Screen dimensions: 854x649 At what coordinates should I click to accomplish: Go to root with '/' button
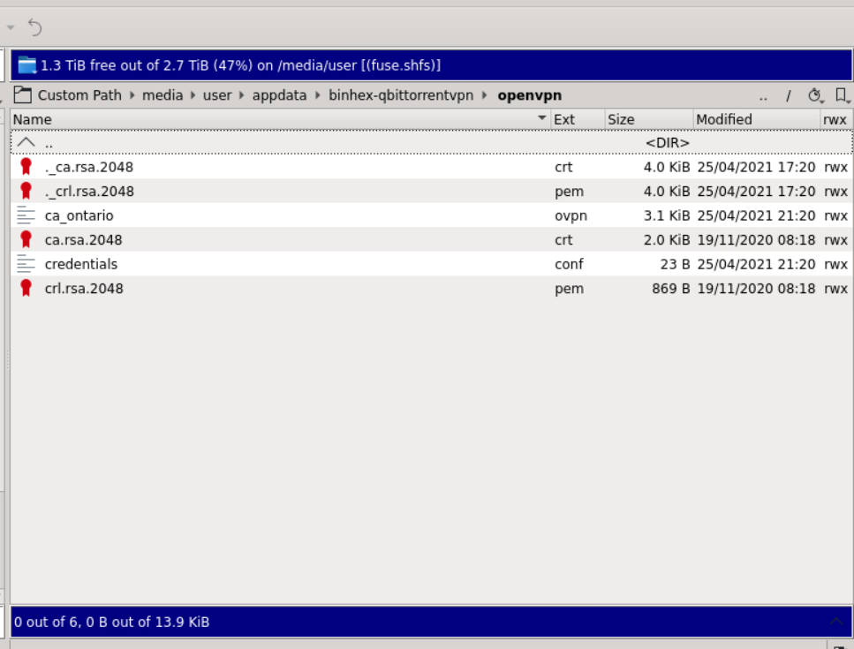tap(788, 96)
